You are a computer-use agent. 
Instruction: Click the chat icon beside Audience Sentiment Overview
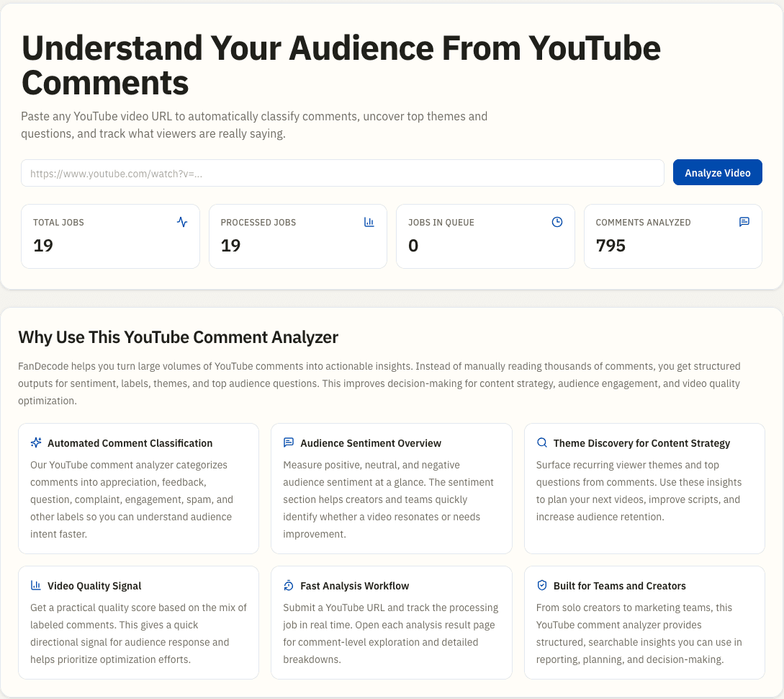click(x=289, y=443)
